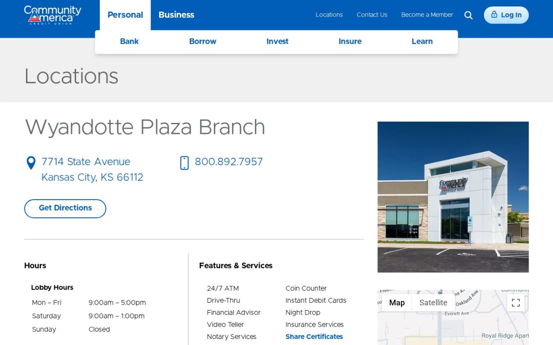This screenshot has width=553, height=345.
Task: Toggle fullscreen view on the map
Action: 516,303
